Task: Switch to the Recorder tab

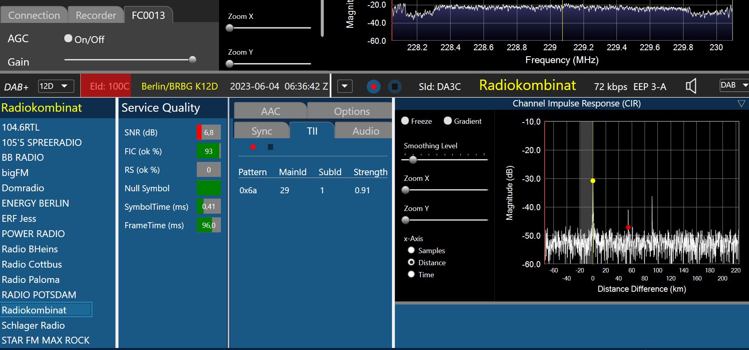Action: click(96, 15)
